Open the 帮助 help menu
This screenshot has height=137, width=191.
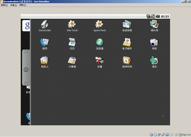23,5
